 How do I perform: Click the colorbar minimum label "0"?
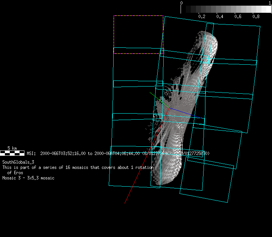[x=182, y=3]
